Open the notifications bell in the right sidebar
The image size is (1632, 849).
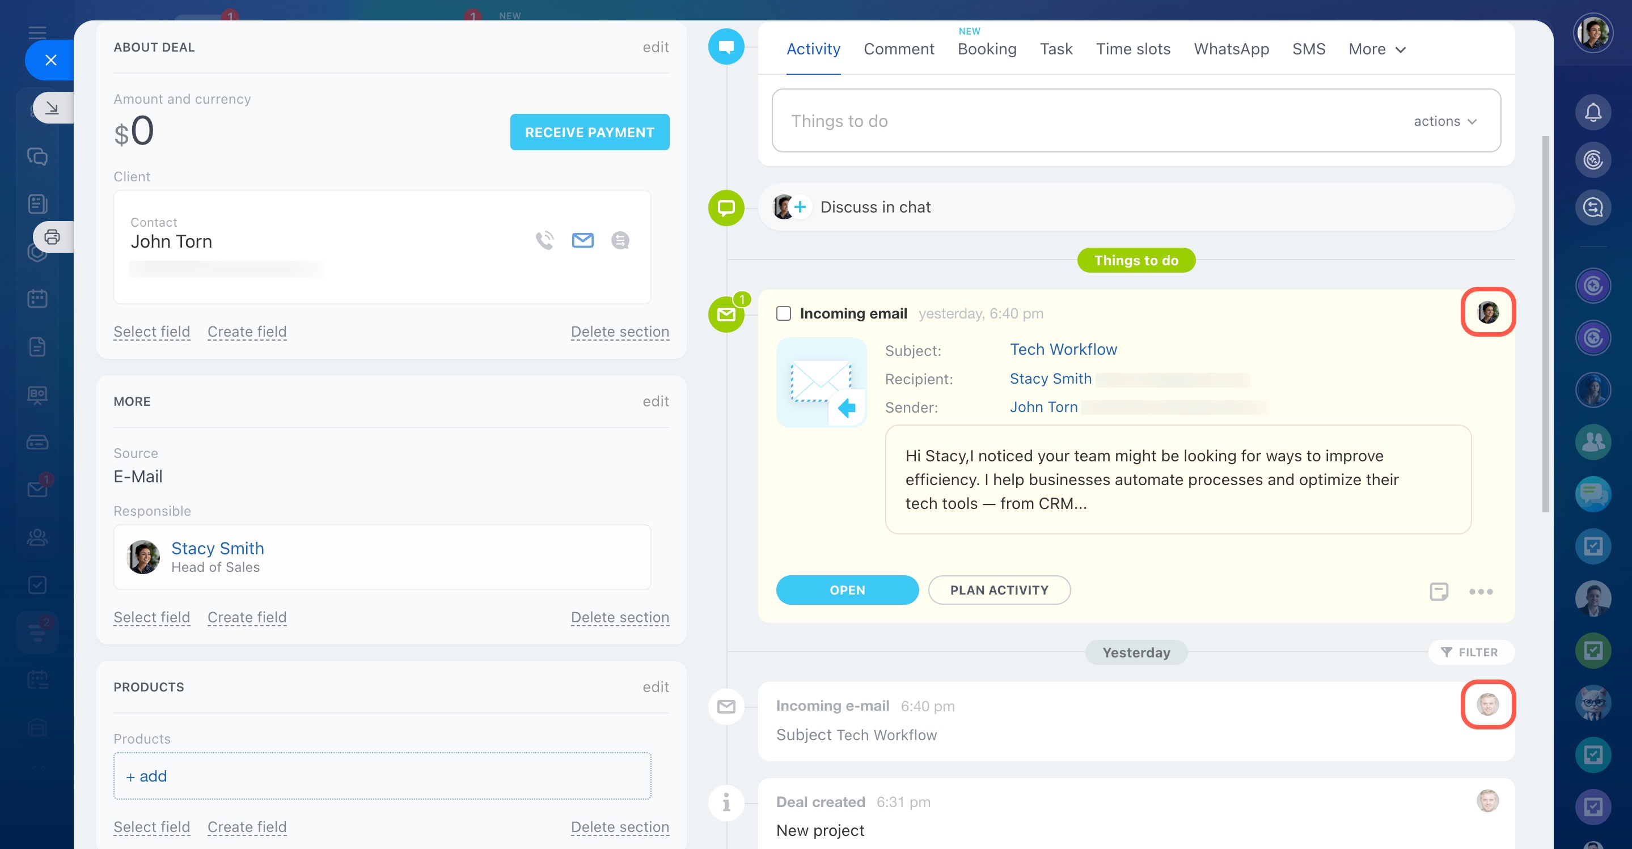tap(1593, 113)
